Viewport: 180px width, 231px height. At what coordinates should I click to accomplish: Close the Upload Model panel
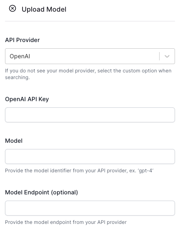12,8
